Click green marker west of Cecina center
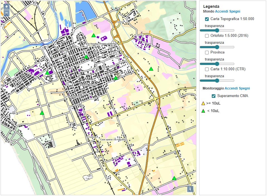Viewport: 267px width, 196px height. (x=47, y=73)
